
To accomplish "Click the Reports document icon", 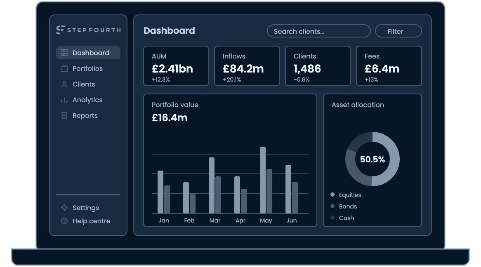I will [64, 115].
